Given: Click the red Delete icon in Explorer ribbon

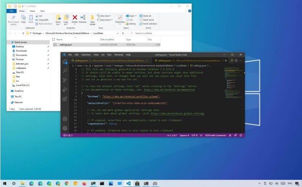Looking at the screenshot, I should 75,19.
